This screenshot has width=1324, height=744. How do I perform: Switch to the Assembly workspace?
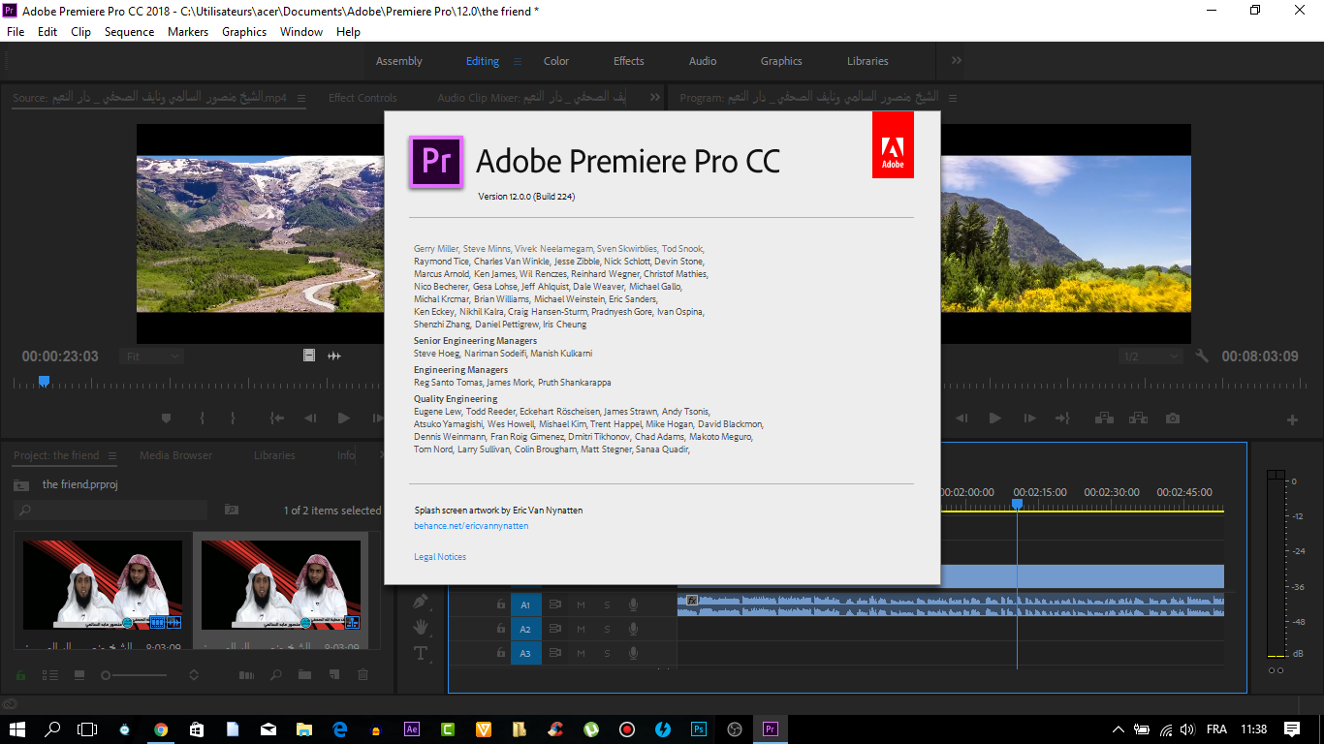point(399,61)
